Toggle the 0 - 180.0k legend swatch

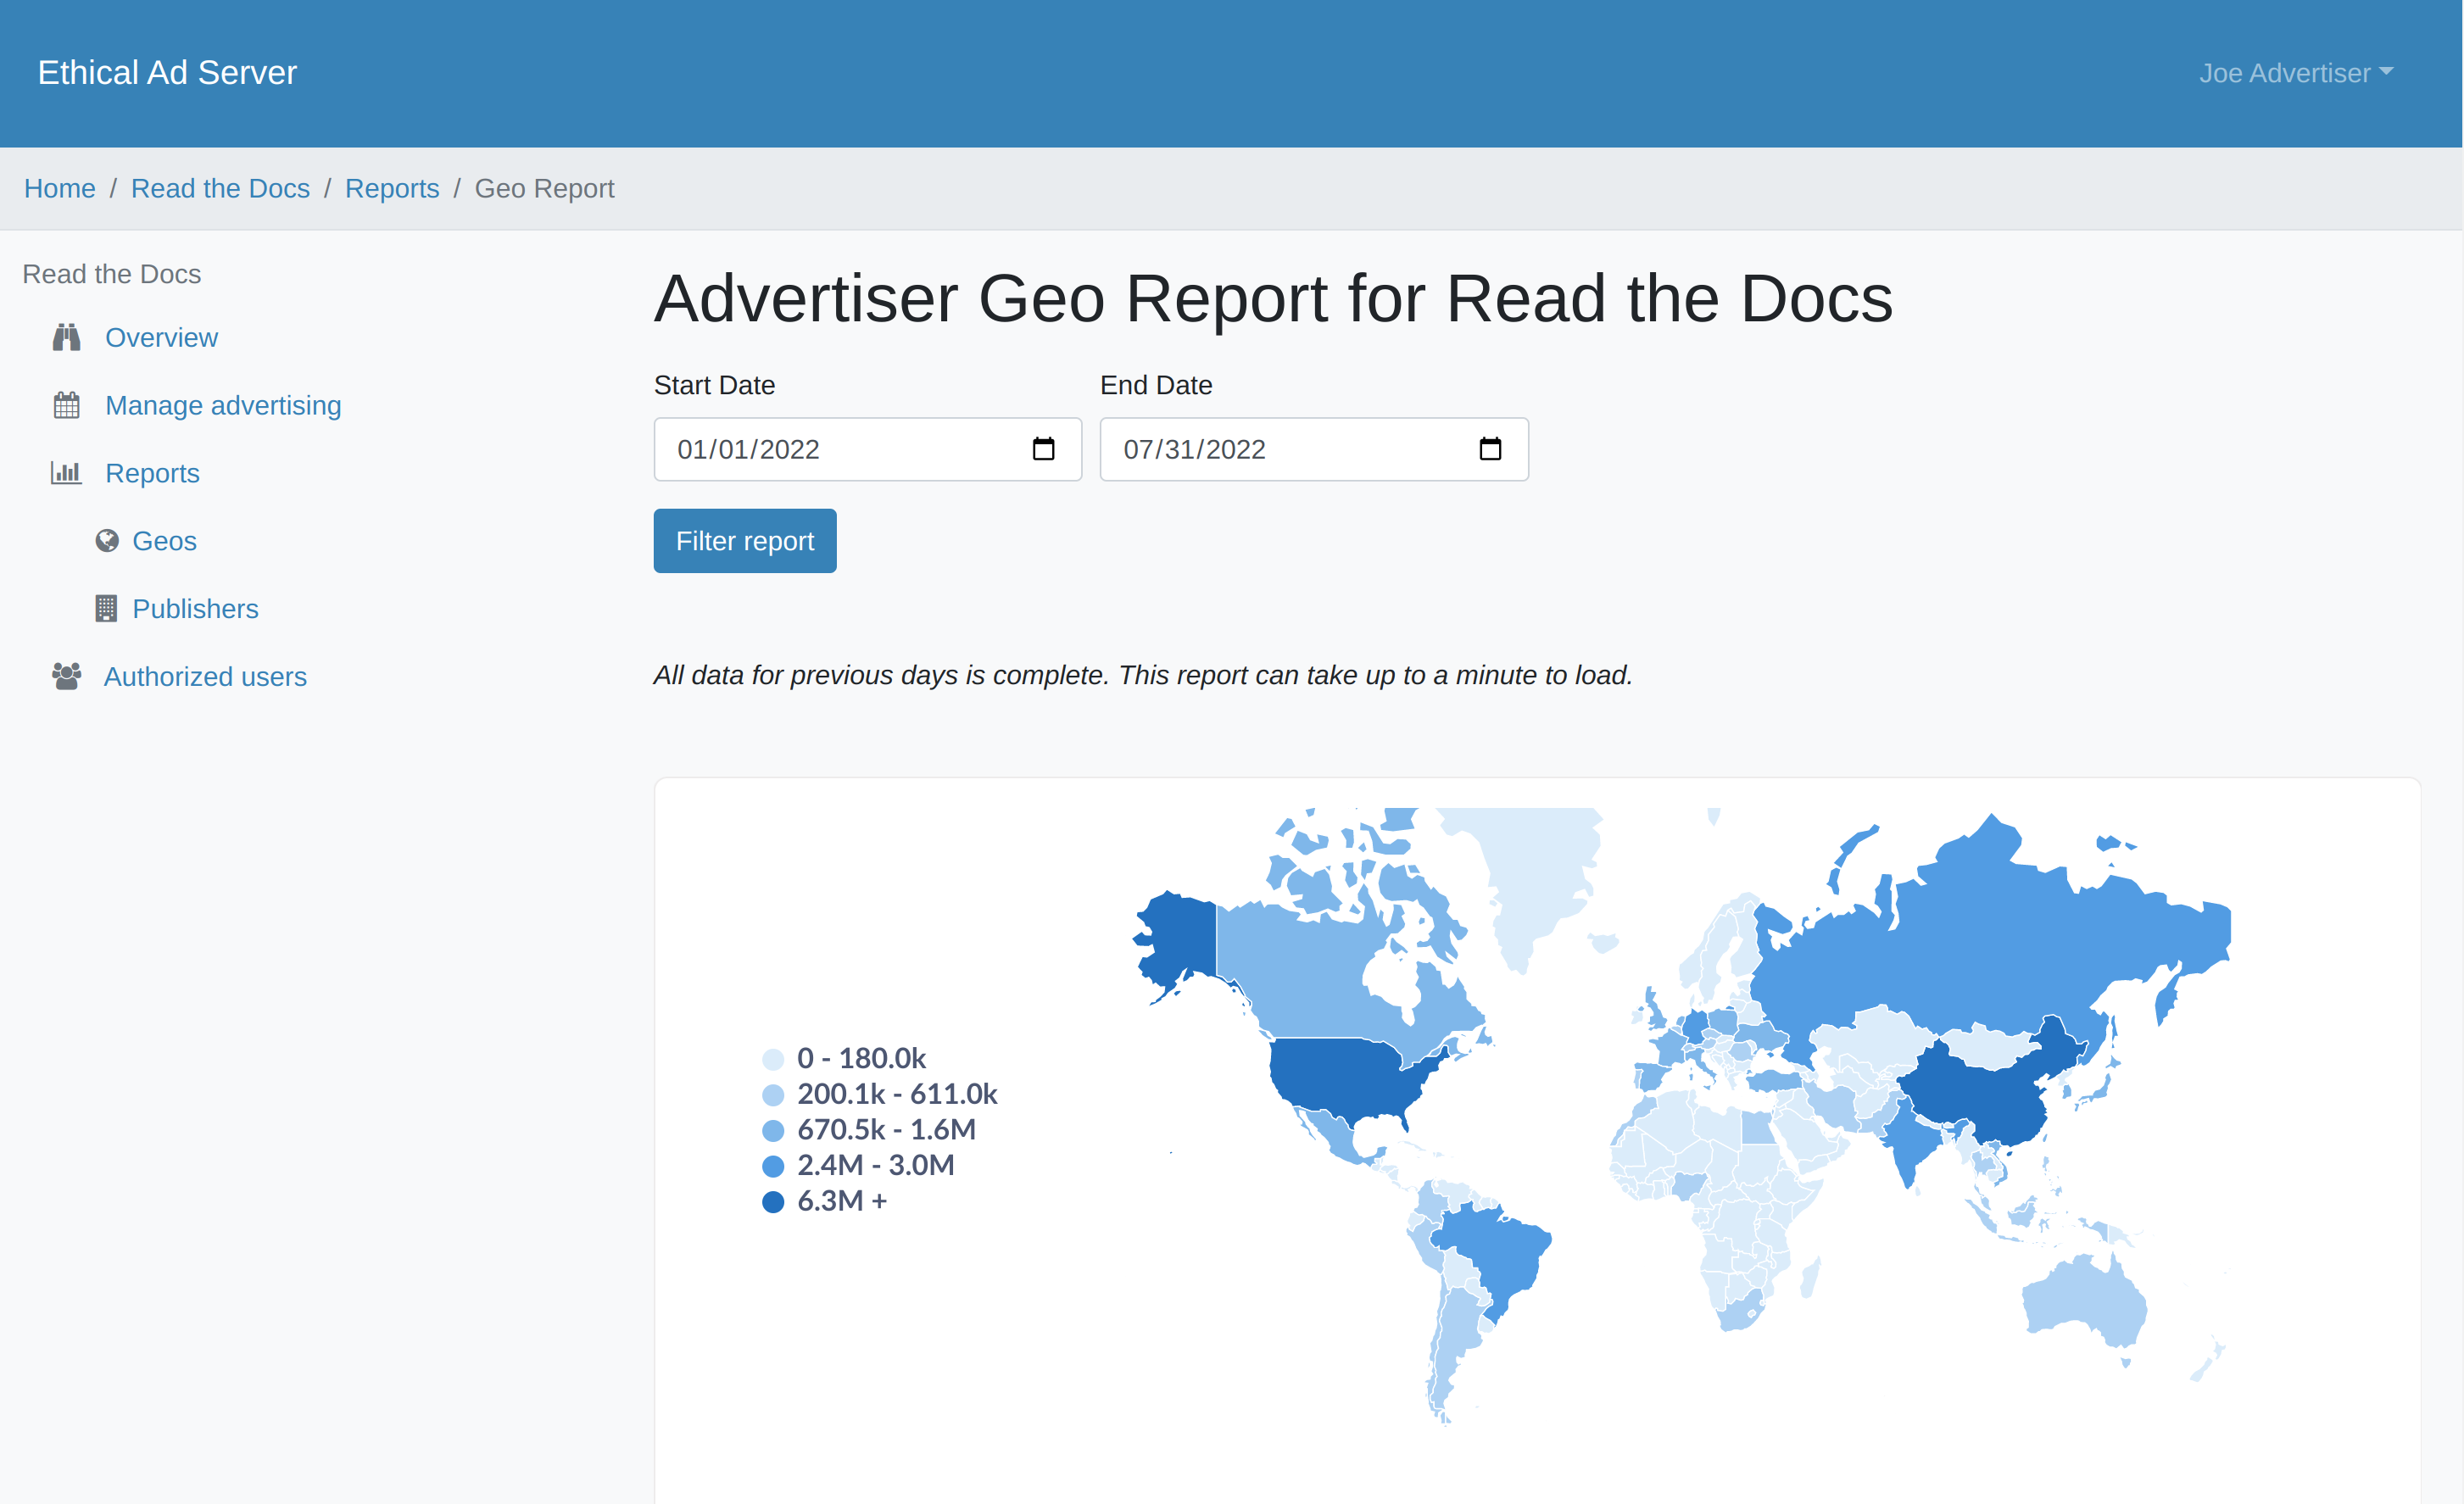coord(773,1059)
